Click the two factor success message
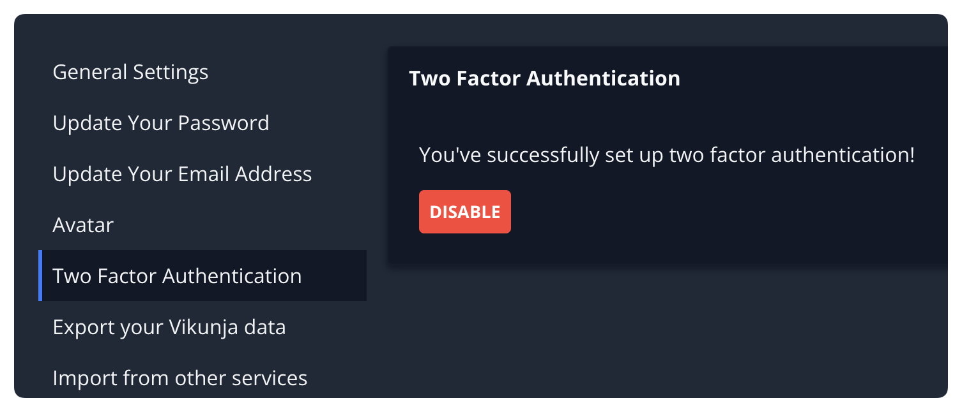 click(x=667, y=155)
